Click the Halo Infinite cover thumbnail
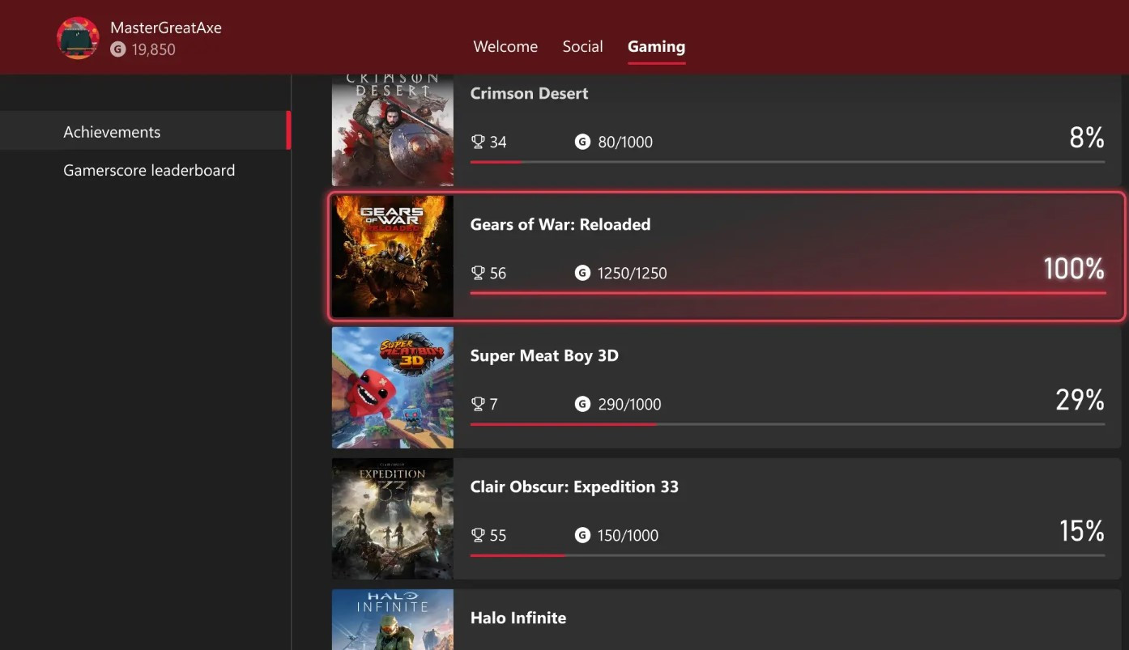 click(393, 619)
